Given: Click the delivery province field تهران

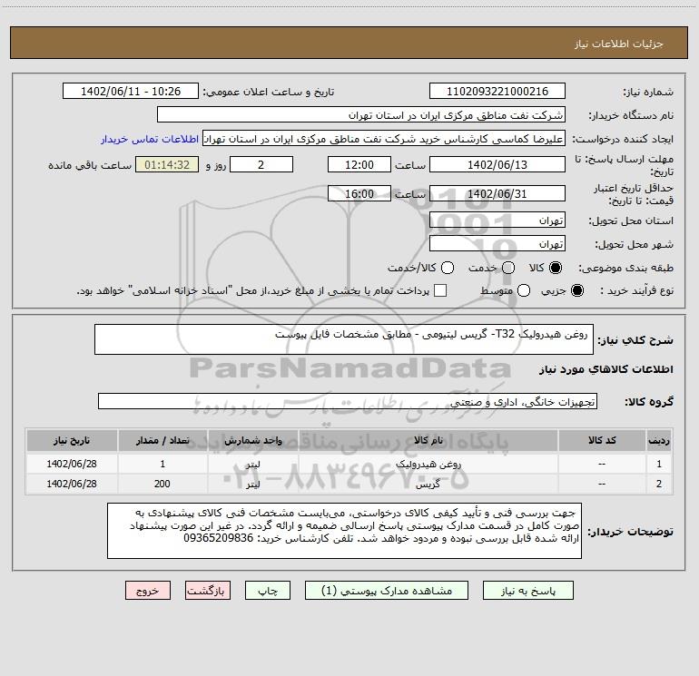Looking at the screenshot, I should pyautogui.click(x=497, y=220).
